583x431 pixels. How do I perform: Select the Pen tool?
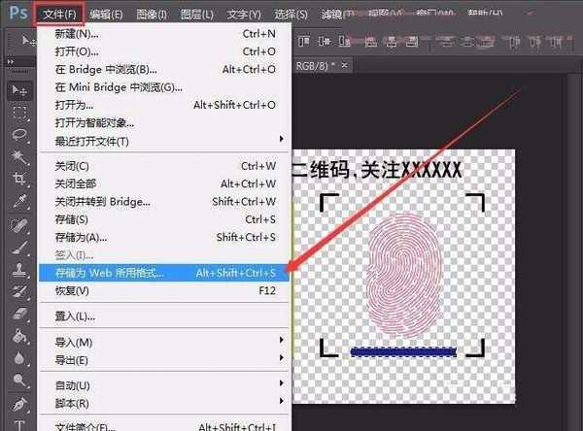click(x=18, y=403)
